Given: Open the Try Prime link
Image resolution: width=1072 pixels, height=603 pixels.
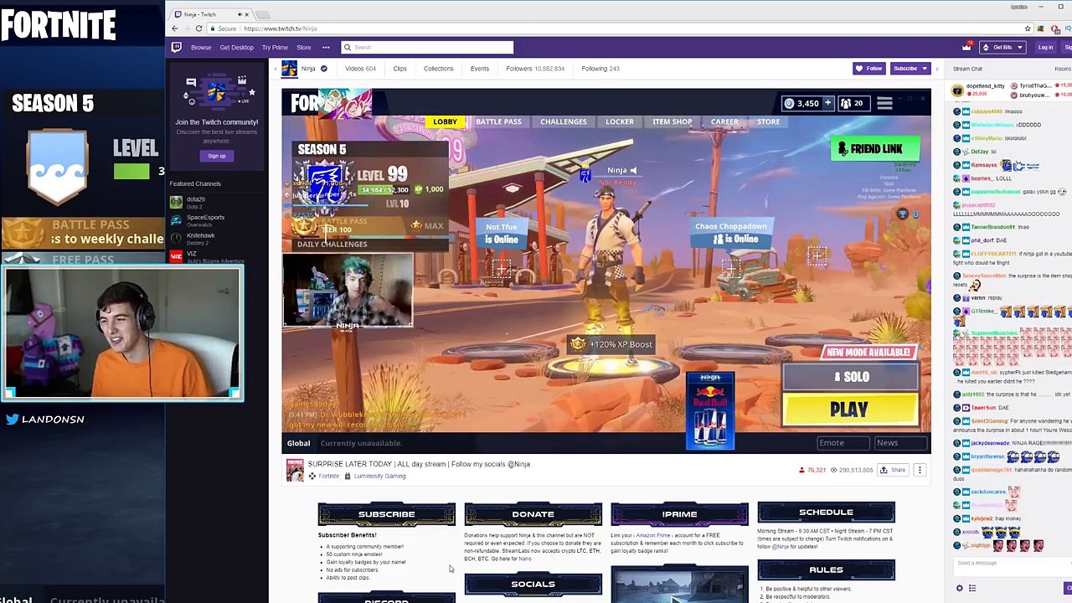Looking at the screenshot, I should 275,48.
